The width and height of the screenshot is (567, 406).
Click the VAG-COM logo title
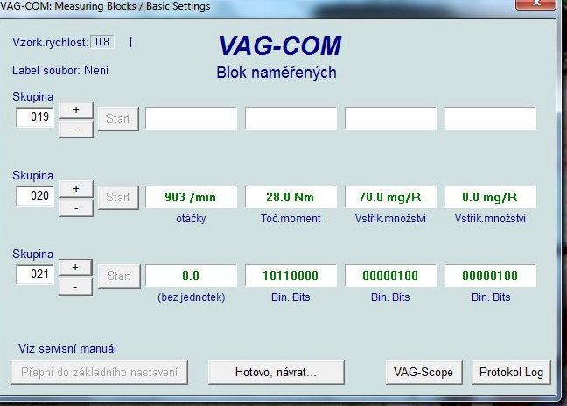280,45
